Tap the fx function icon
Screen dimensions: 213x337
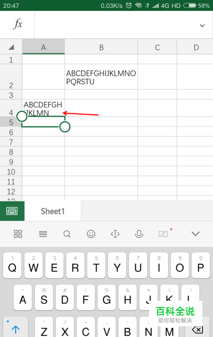click(17, 24)
